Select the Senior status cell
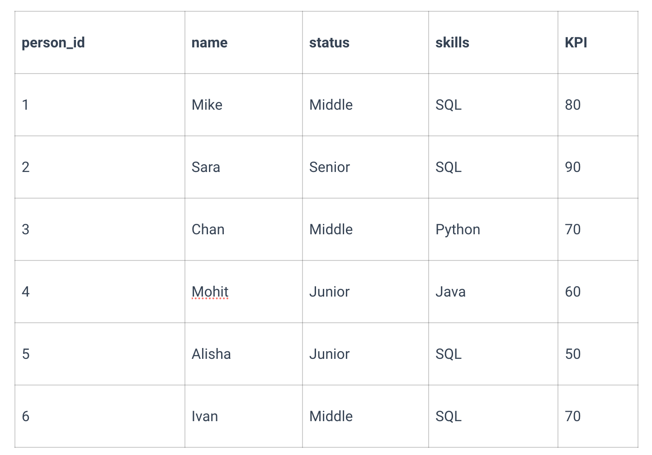This screenshot has height=455, width=652. click(x=365, y=167)
